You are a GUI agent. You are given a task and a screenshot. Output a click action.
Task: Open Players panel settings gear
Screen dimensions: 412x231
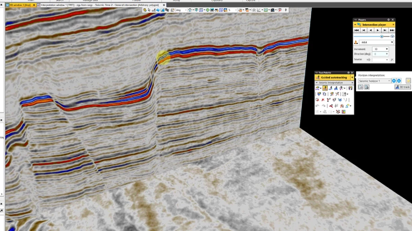click(388, 20)
